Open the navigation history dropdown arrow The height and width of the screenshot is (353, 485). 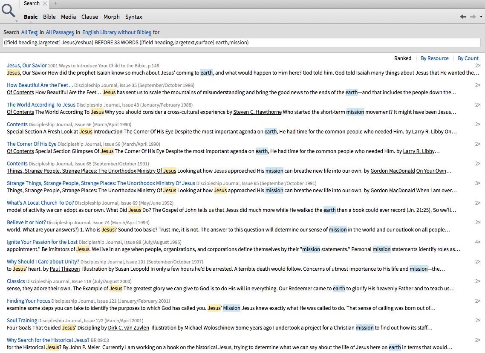(481, 17)
